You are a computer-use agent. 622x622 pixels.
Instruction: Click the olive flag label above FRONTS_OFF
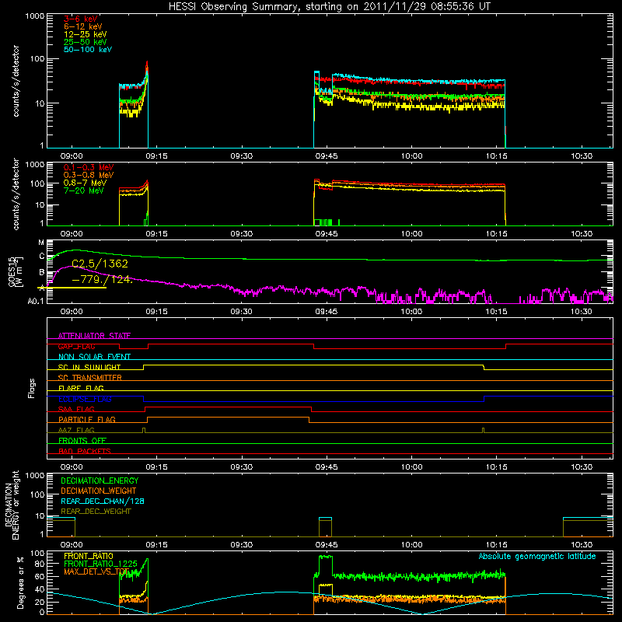coord(76,430)
